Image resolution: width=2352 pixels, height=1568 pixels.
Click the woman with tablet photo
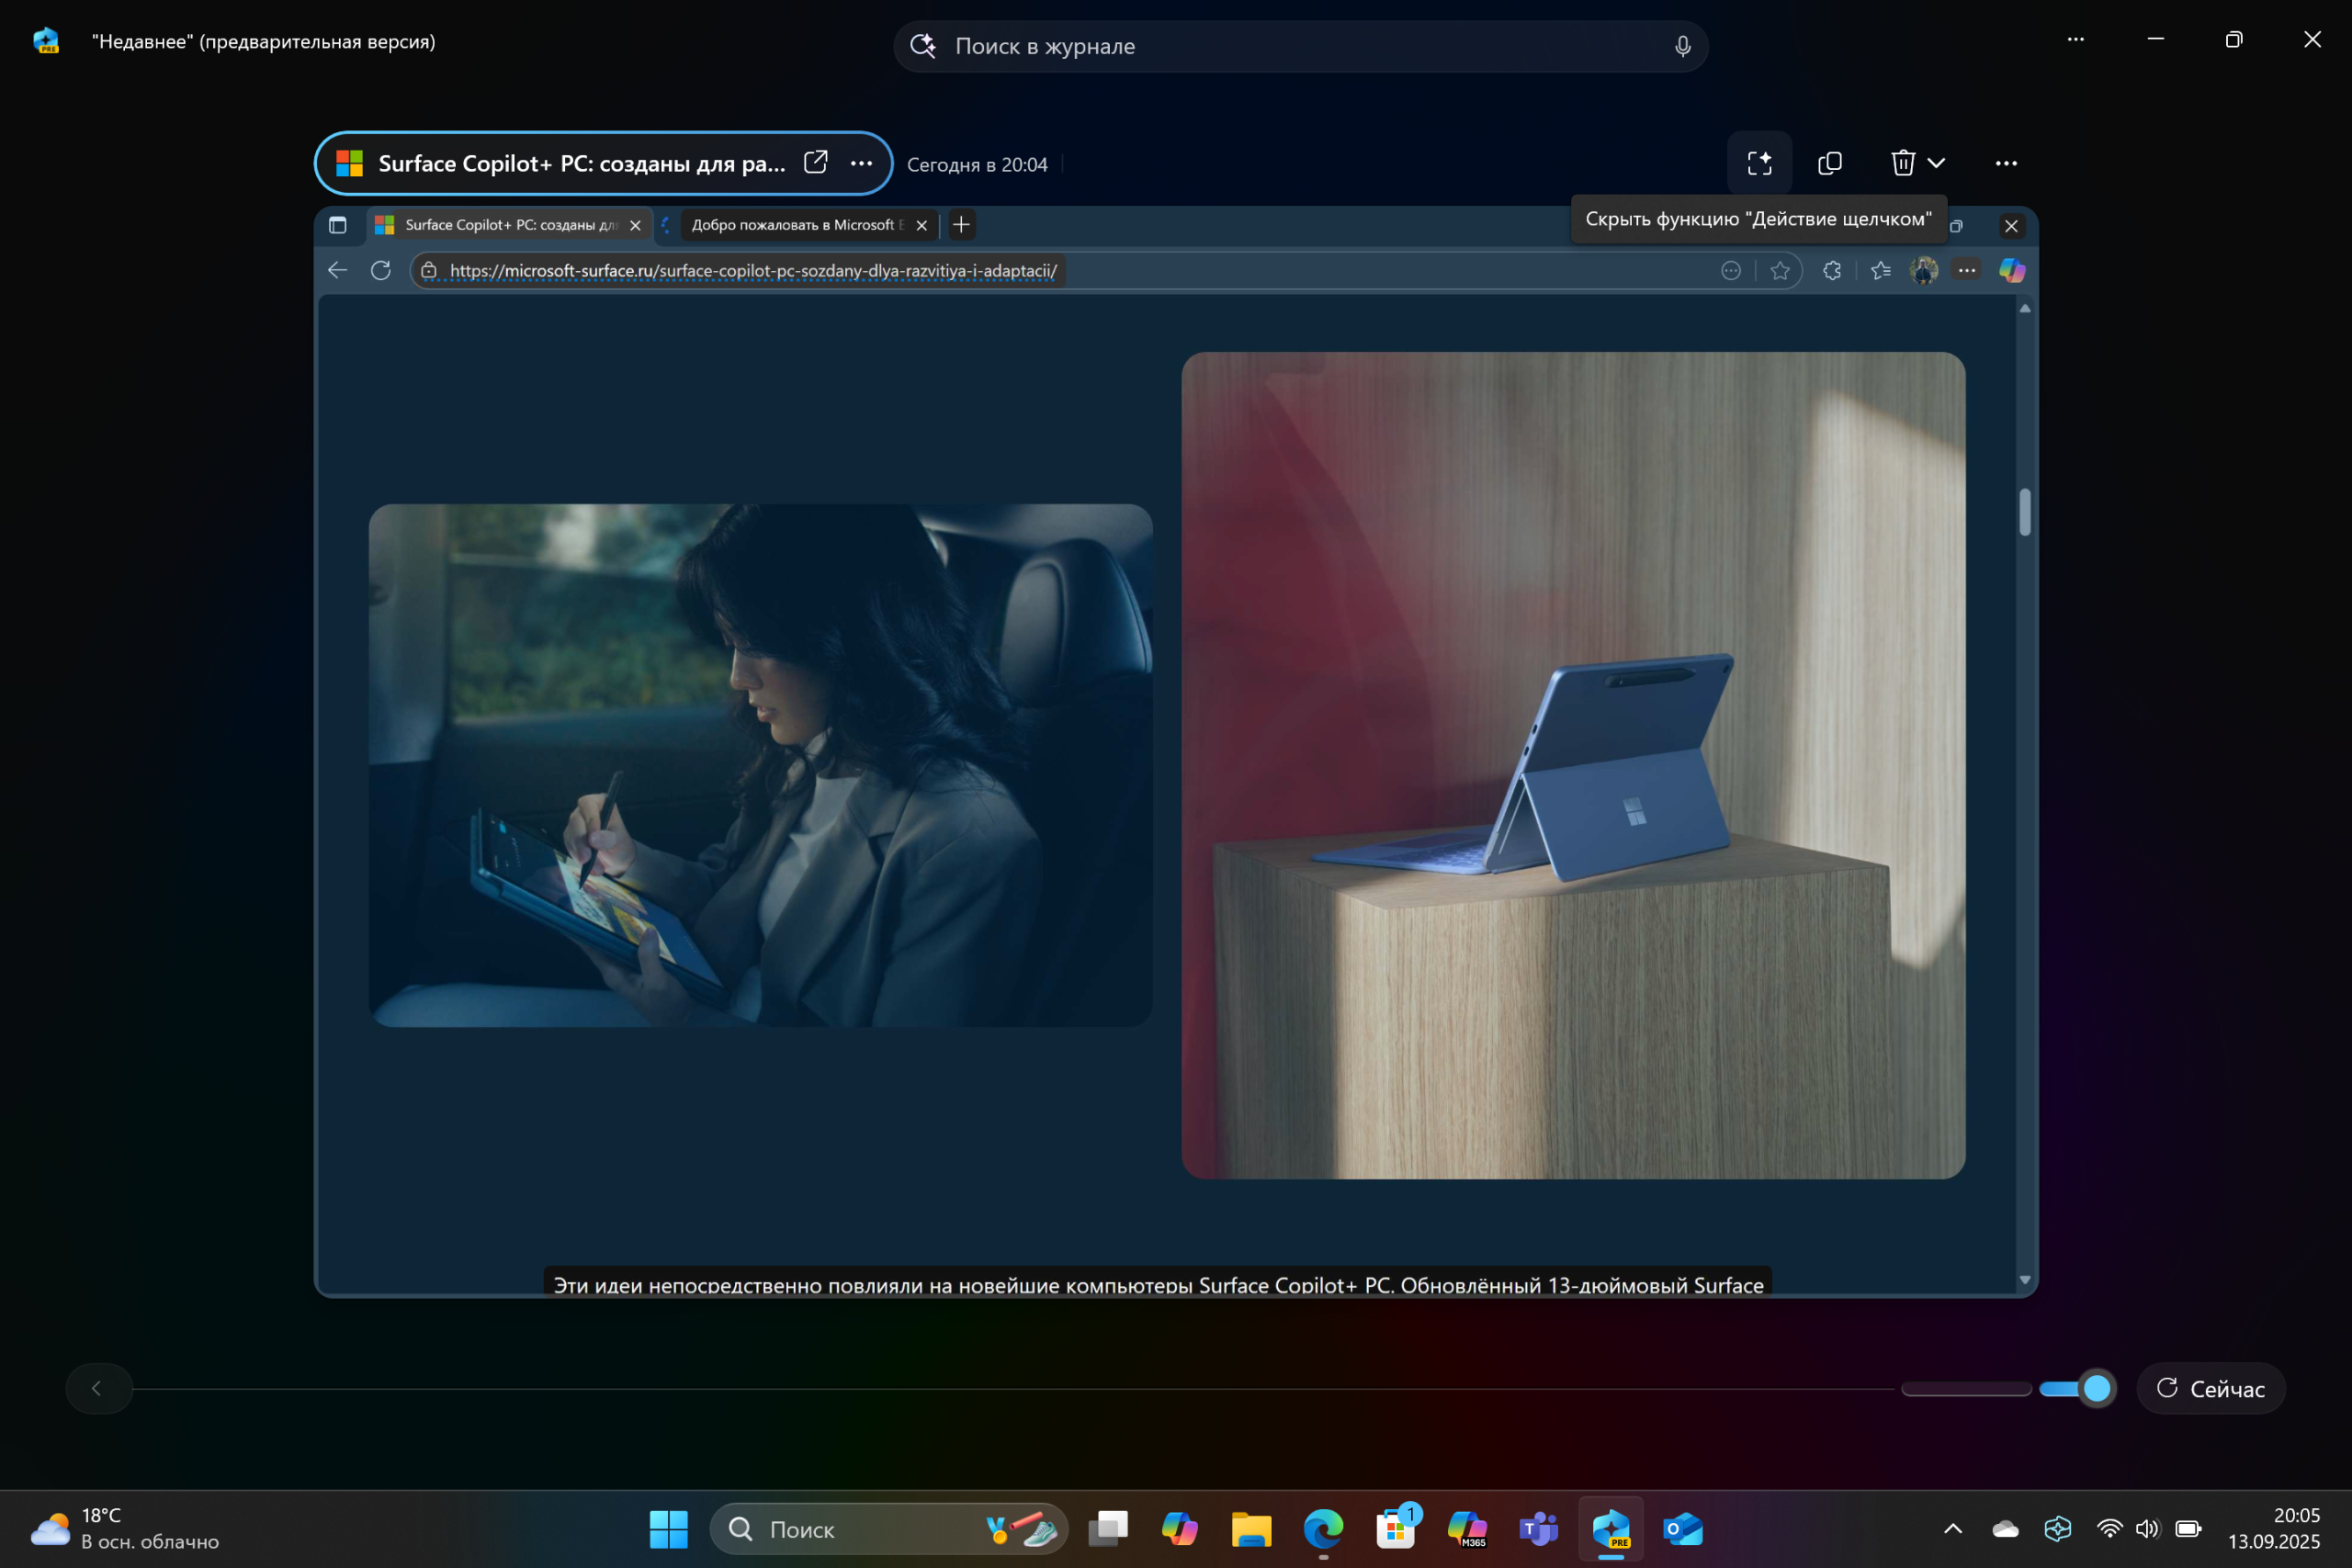[760, 765]
